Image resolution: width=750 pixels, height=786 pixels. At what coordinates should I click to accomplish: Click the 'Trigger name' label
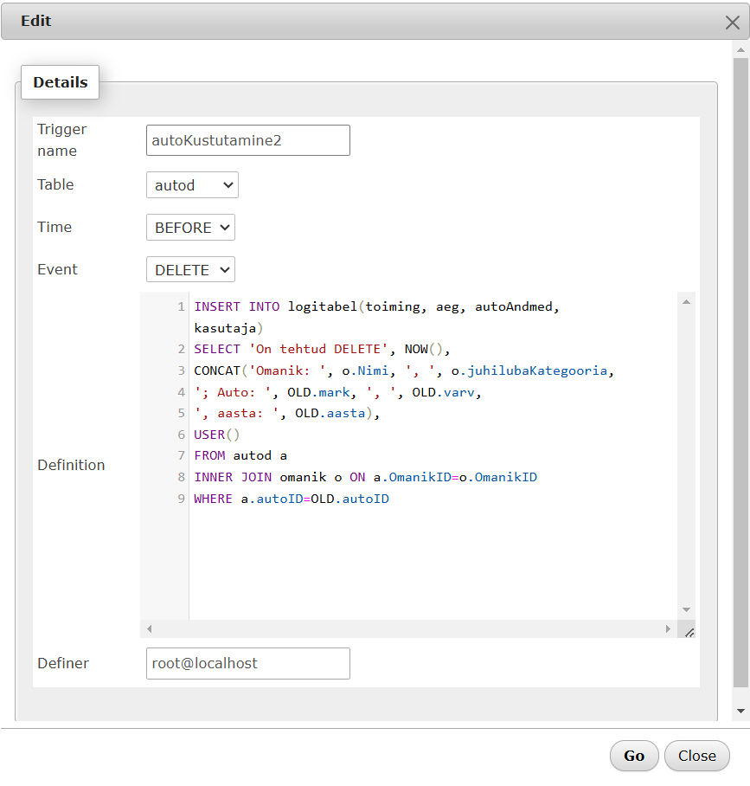(x=62, y=140)
